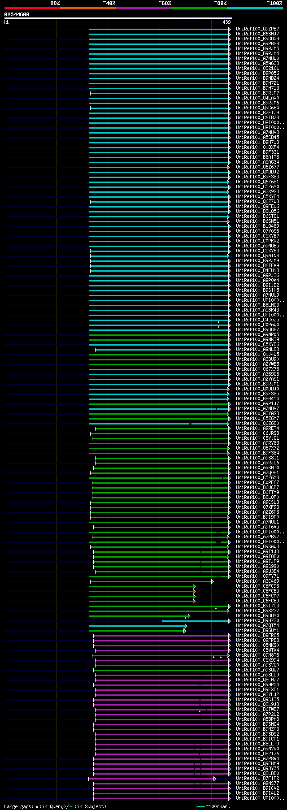
Task: Click the red 20% identity legend segment
Action: point(32,8)
